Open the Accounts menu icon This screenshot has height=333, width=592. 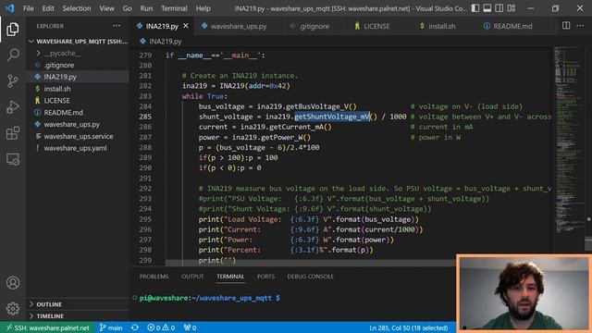click(12, 283)
